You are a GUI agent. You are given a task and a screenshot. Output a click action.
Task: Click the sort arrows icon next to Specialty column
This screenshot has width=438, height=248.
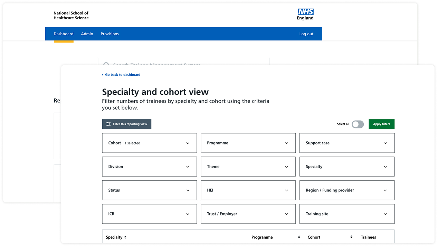pyautogui.click(x=125, y=237)
